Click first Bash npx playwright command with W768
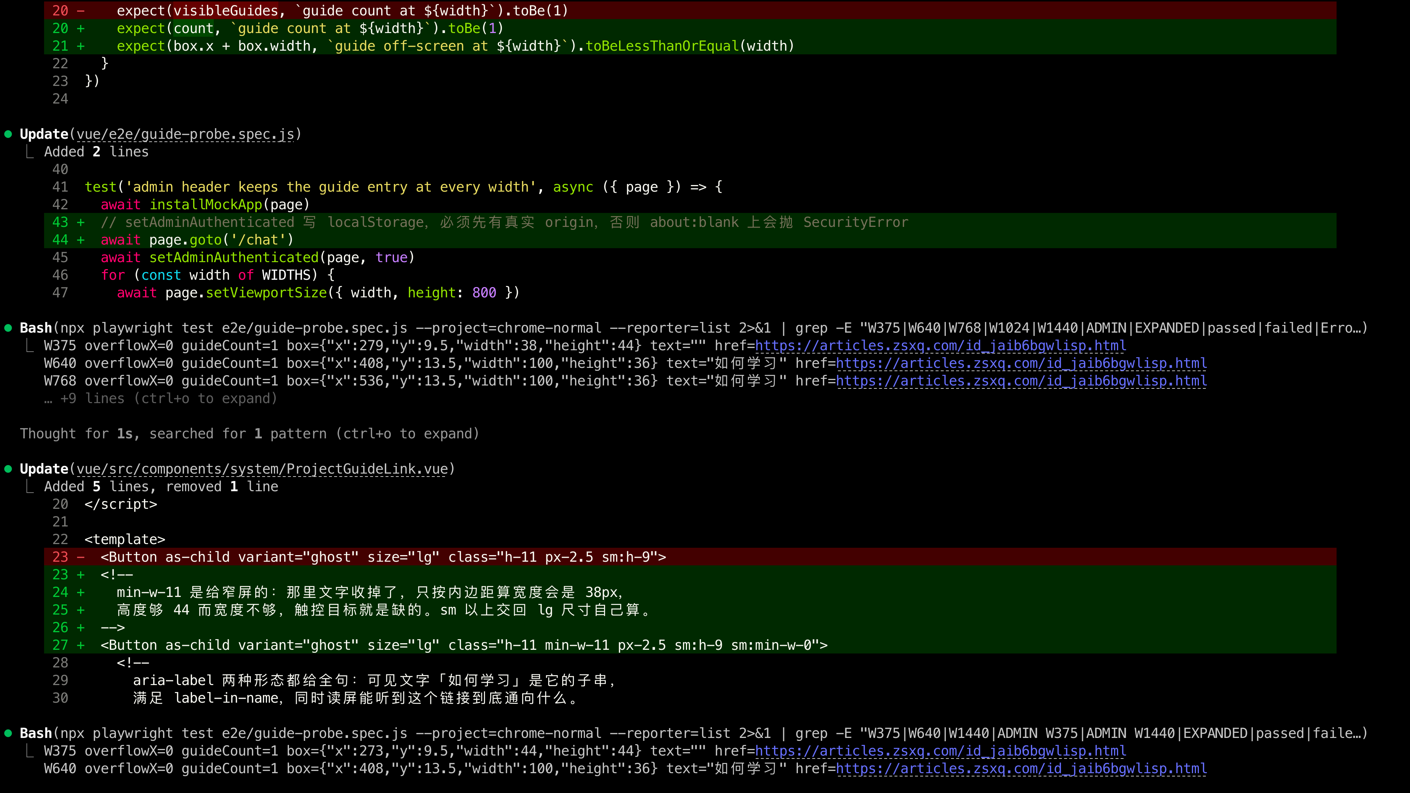The image size is (1410, 793). (694, 328)
